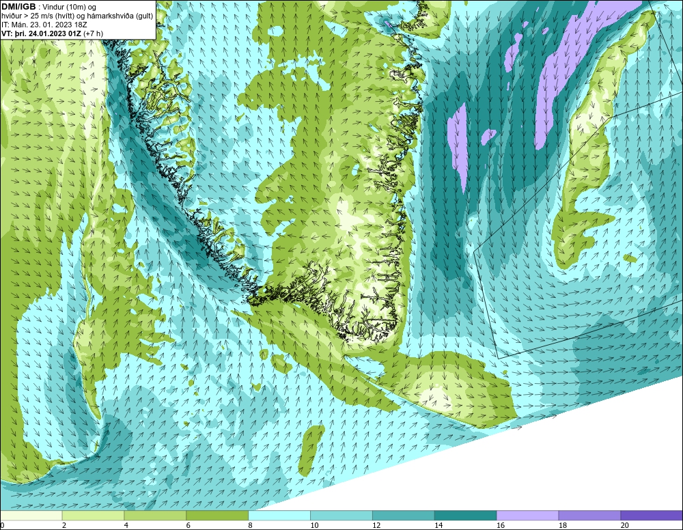This screenshot has width=683, height=530.
Task: Click the 2–4 m/s light green legend swatch
Action: coord(93,516)
